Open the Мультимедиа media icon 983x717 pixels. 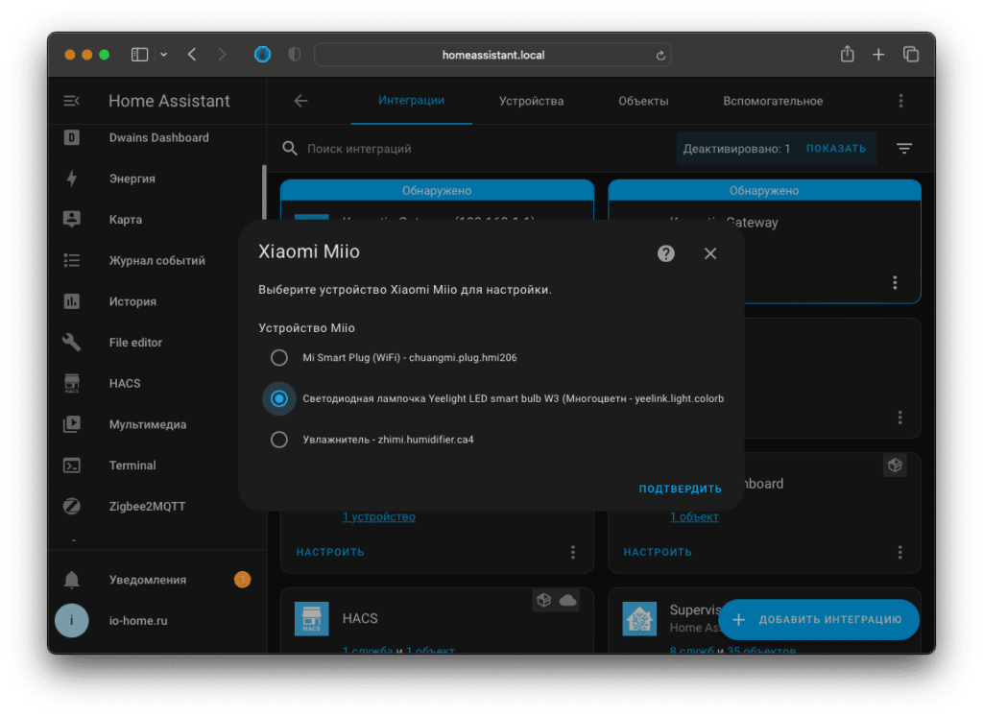71,424
